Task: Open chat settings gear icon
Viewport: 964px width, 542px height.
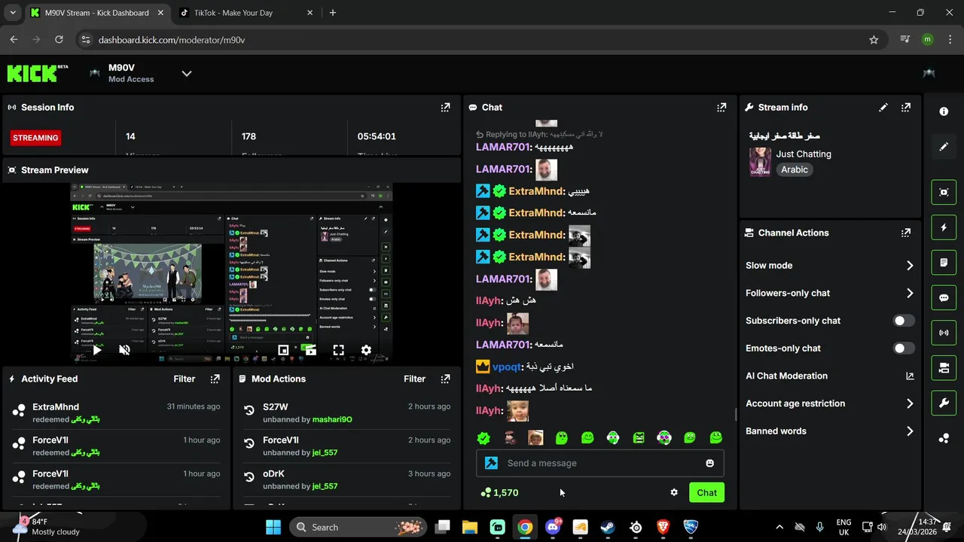Action: coord(674,492)
